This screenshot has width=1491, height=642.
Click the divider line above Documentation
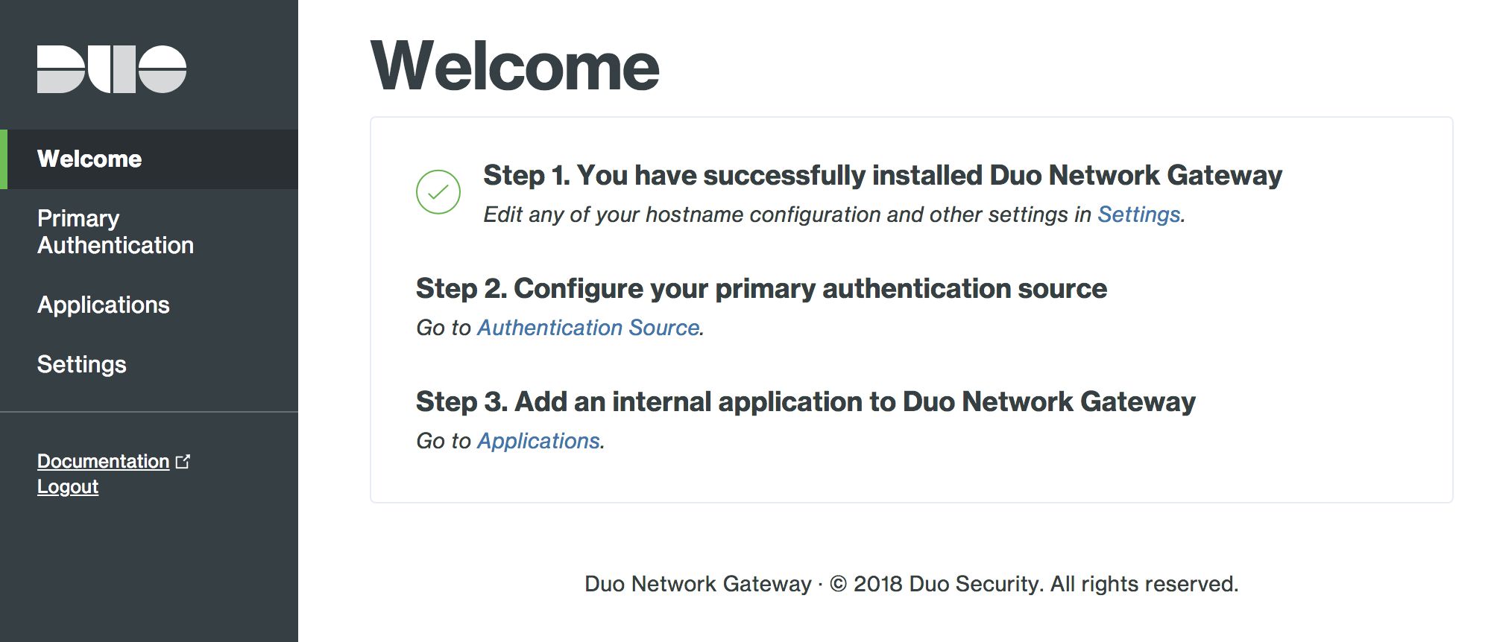(149, 412)
